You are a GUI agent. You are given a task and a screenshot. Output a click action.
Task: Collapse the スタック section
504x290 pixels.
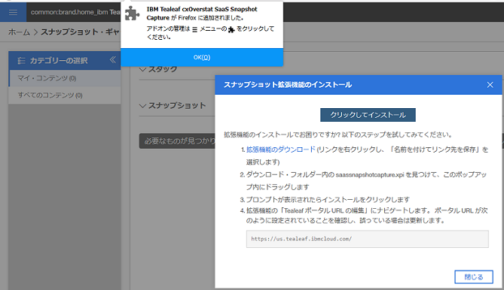[x=142, y=69]
